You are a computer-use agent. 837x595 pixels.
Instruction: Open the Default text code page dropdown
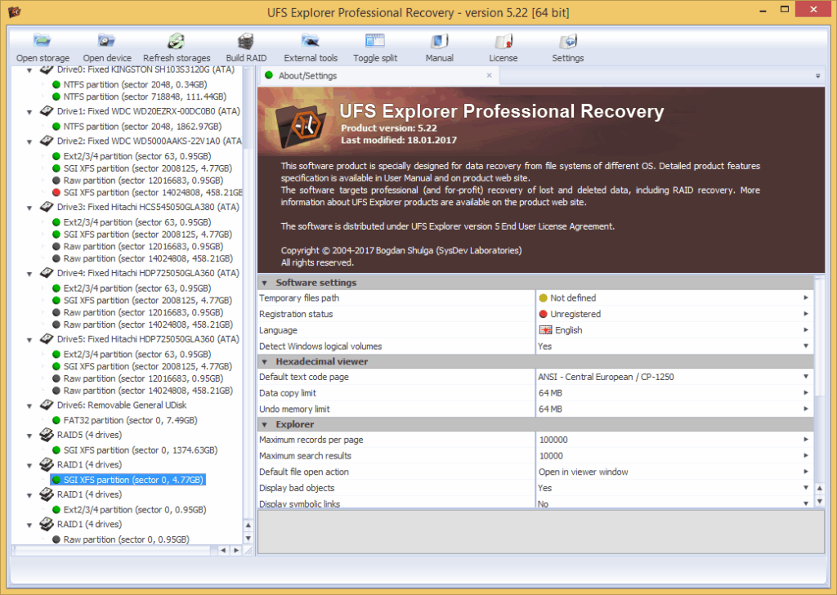[x=806, y=377]
